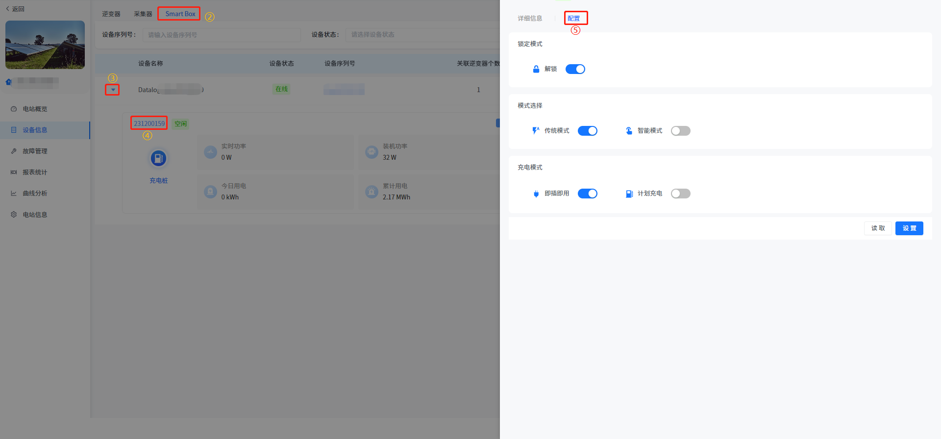Click the 电站概览 sidebar icon
The height and width of the screenshot is (439, 941).
[x=14, y=109]
